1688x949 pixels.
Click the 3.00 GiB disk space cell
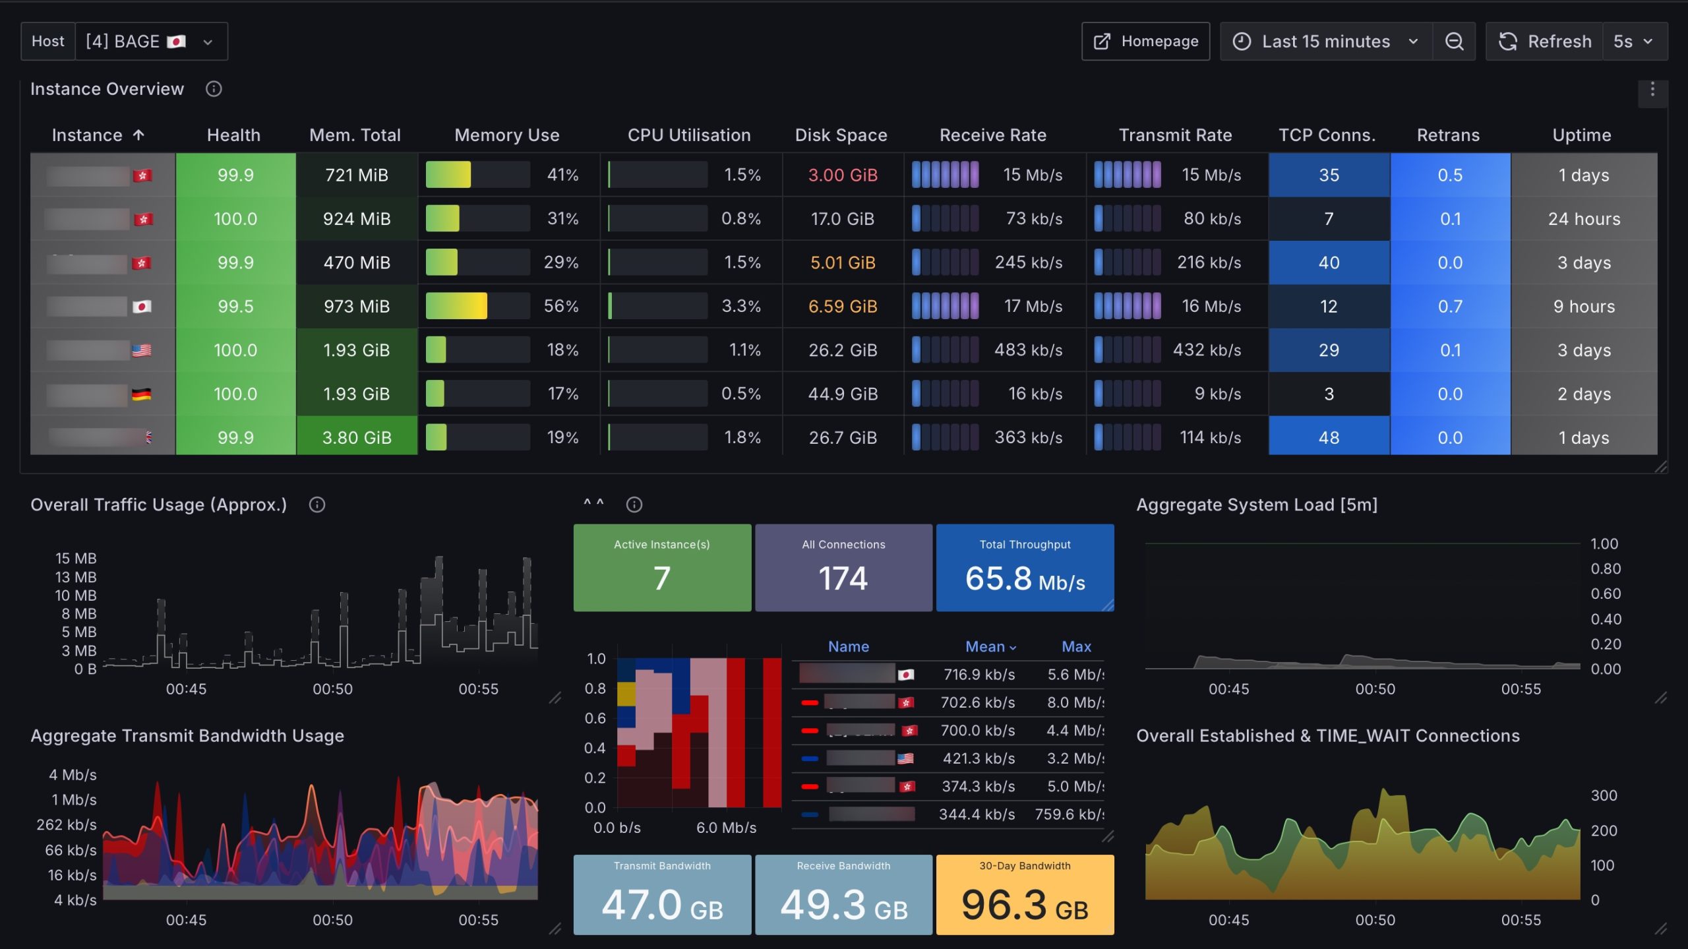(x=843, y=175)
